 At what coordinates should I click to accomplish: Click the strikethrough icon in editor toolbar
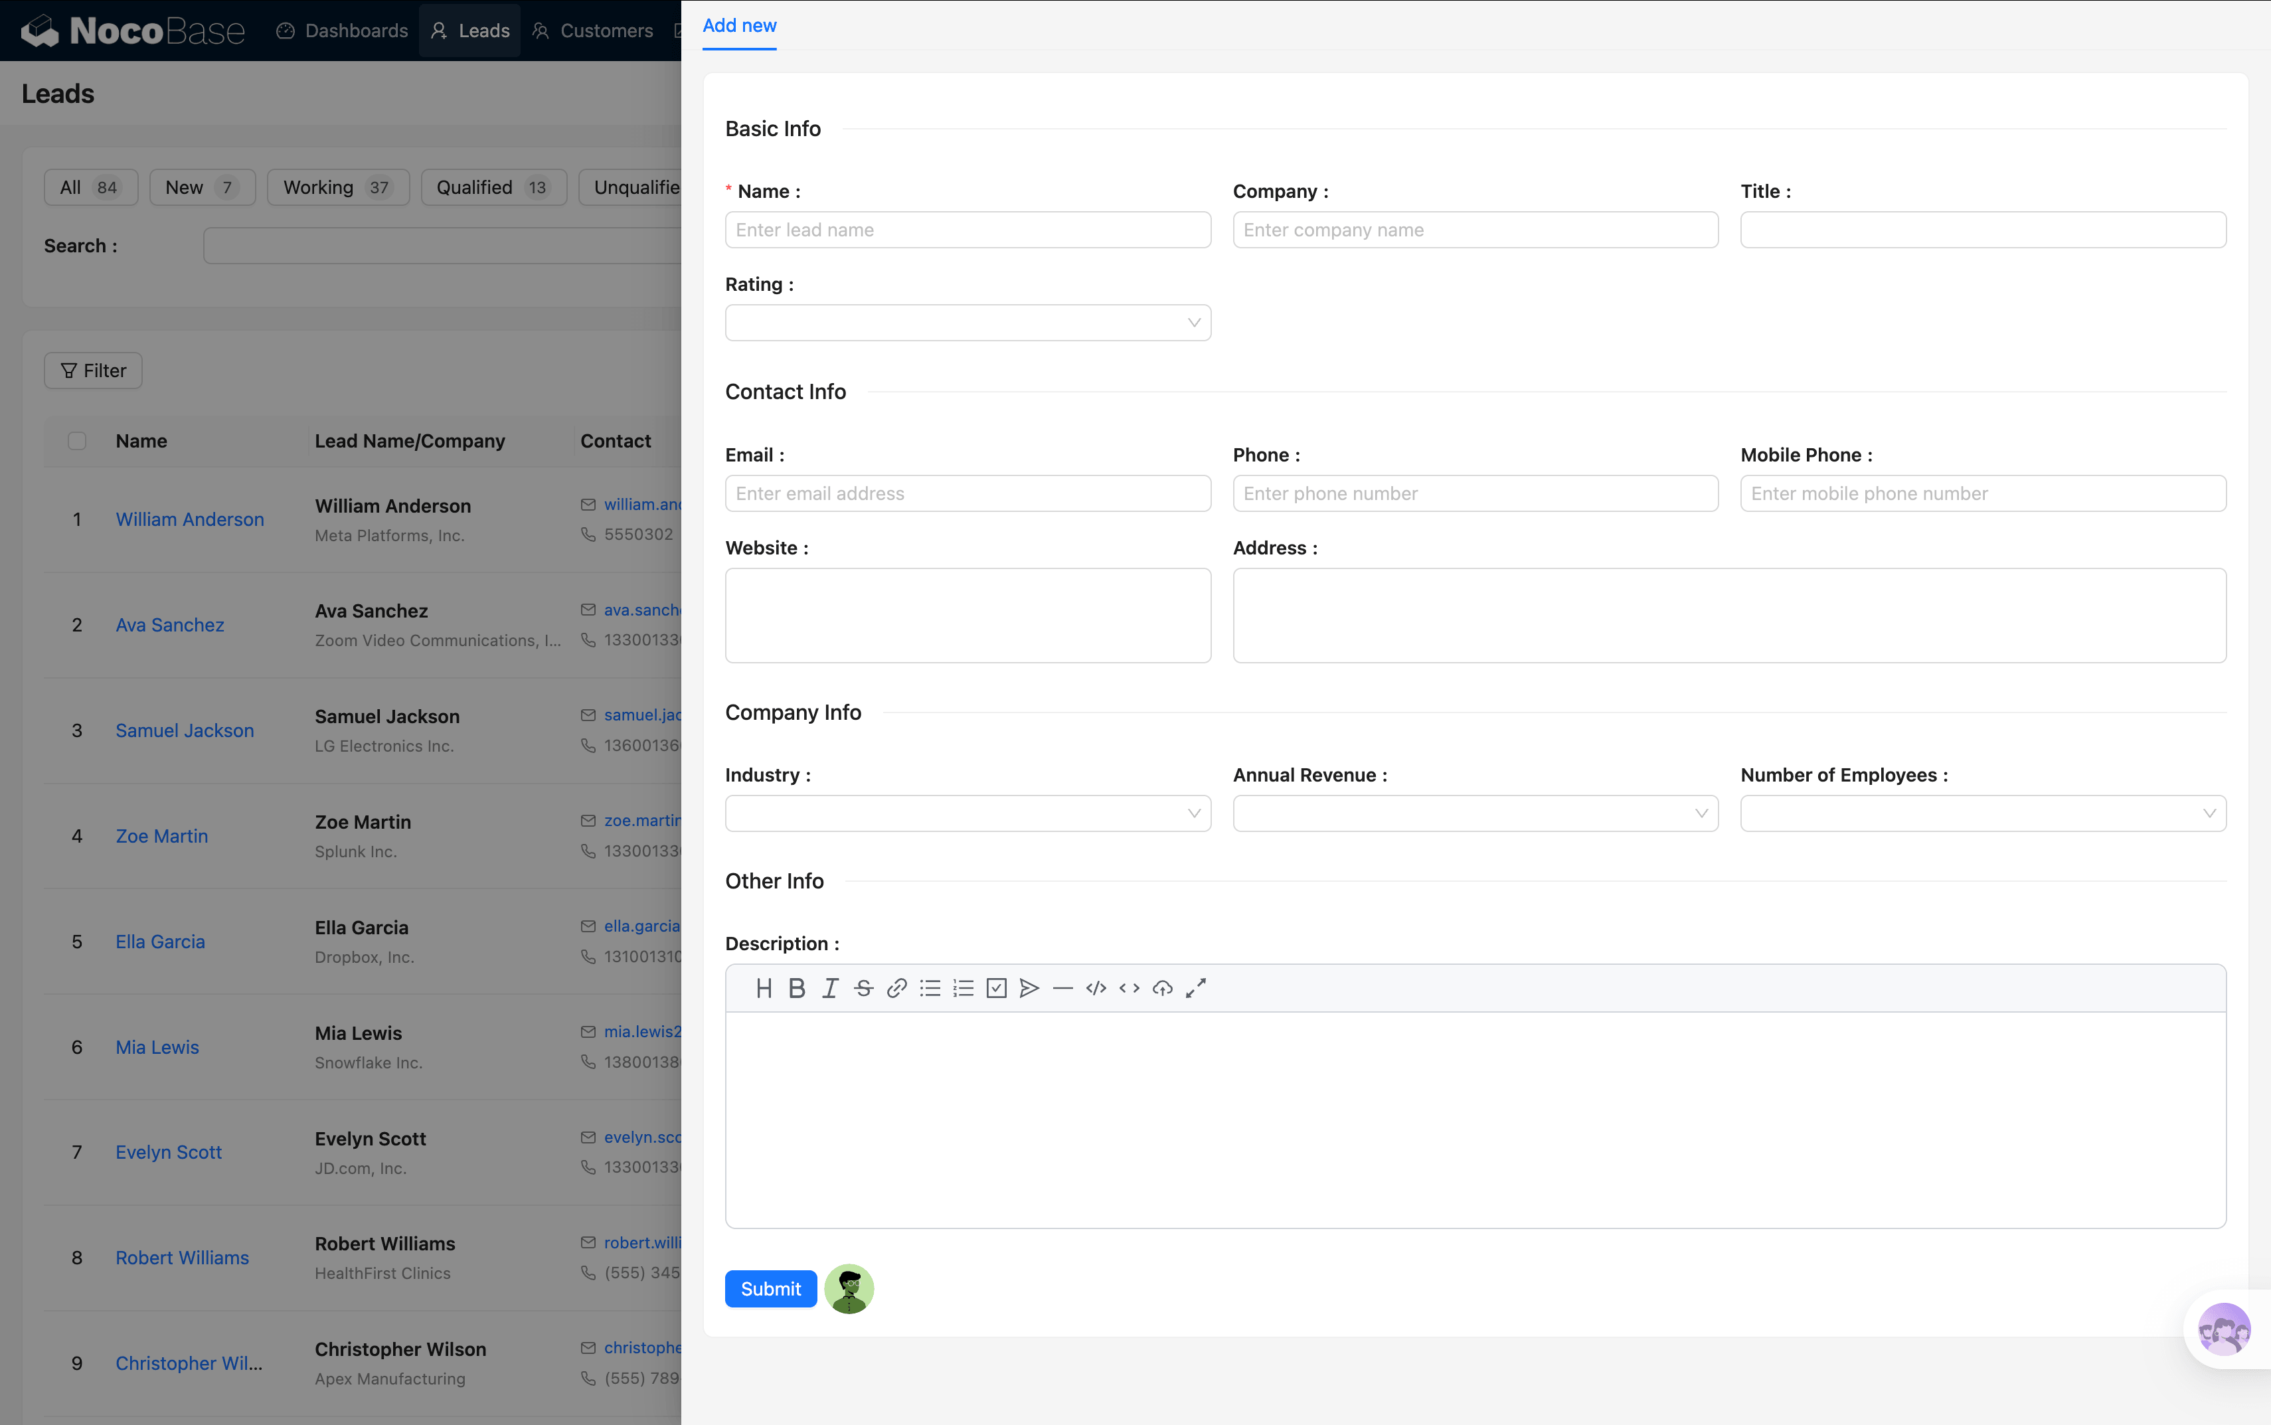[x=863, y=987]
